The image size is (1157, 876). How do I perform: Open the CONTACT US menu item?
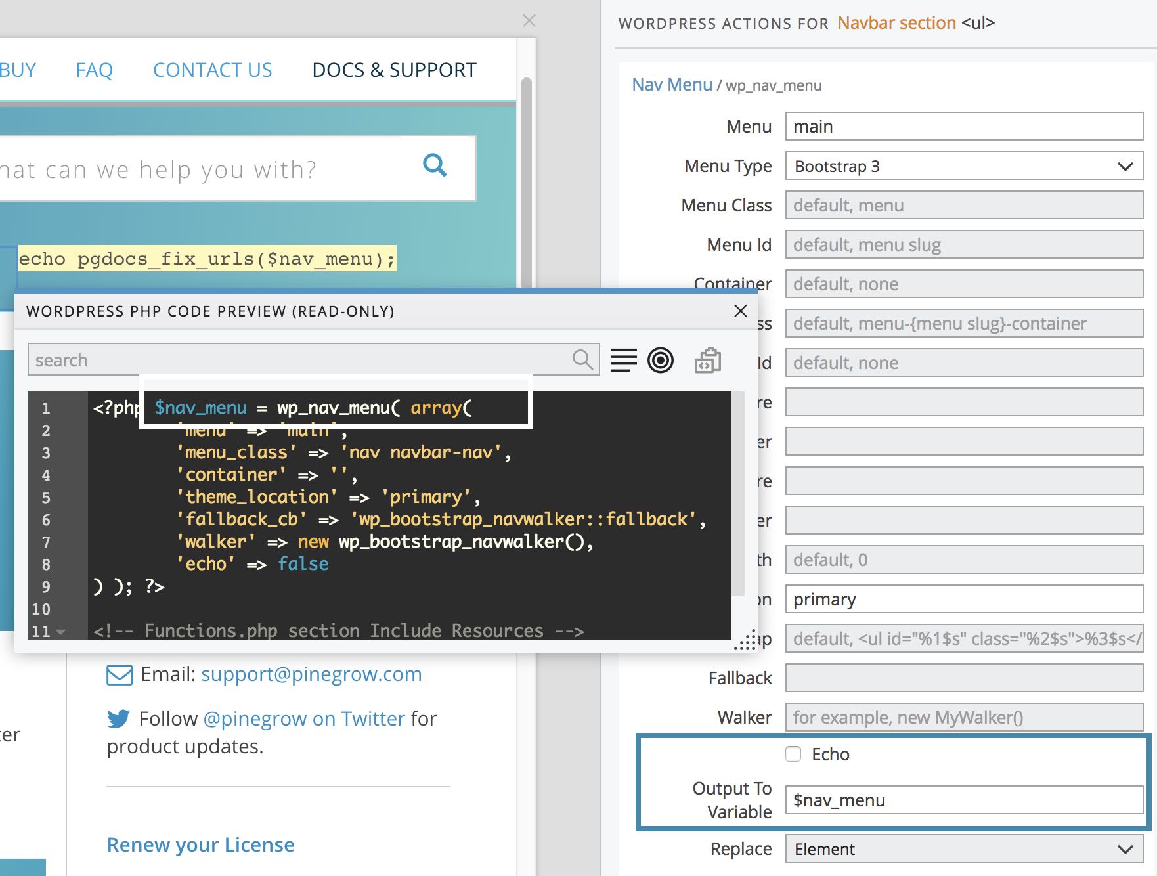pos(213,70)
